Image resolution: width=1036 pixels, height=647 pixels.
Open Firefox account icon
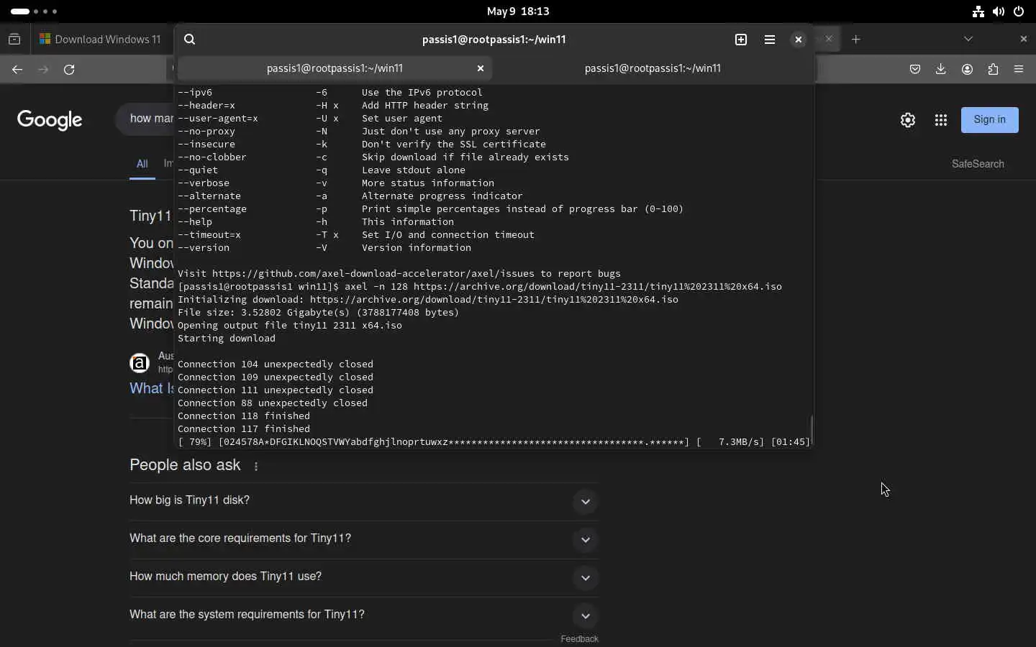(x=968, y=70)
